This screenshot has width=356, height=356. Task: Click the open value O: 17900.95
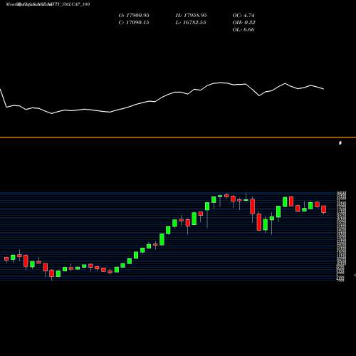point(134,16)
